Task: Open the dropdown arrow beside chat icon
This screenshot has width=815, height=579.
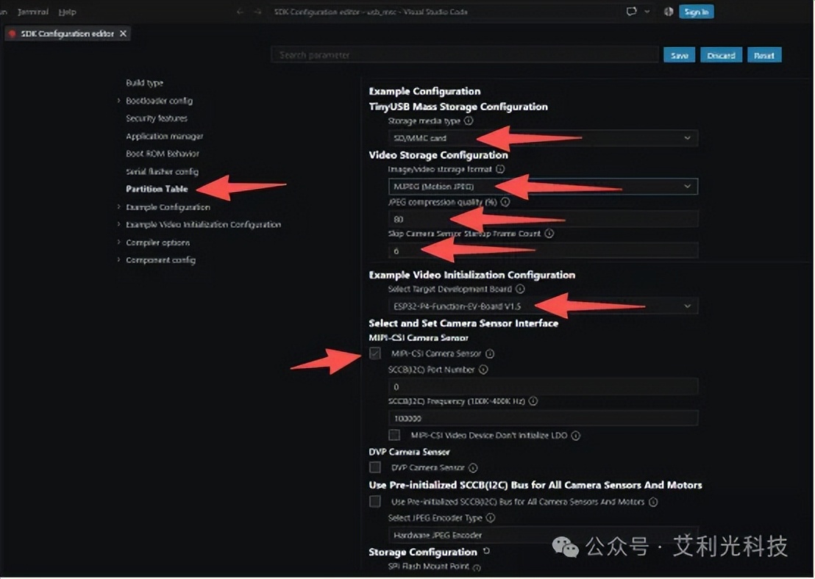Action: tap(647, 12)
